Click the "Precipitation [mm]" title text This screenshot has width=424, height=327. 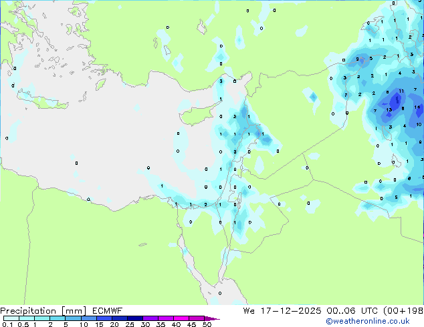coord(43,311)
